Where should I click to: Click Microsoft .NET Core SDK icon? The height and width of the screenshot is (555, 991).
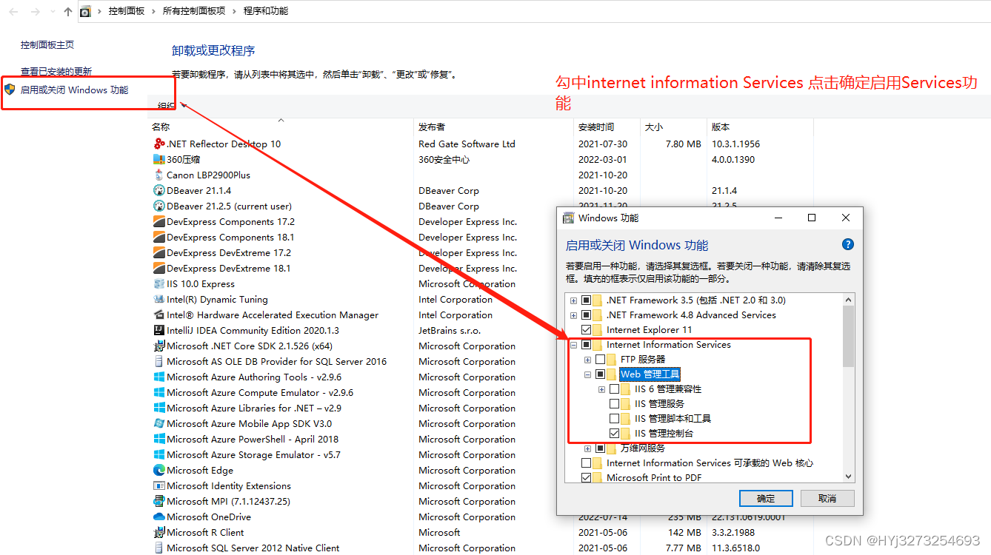[x=159, y=346]
